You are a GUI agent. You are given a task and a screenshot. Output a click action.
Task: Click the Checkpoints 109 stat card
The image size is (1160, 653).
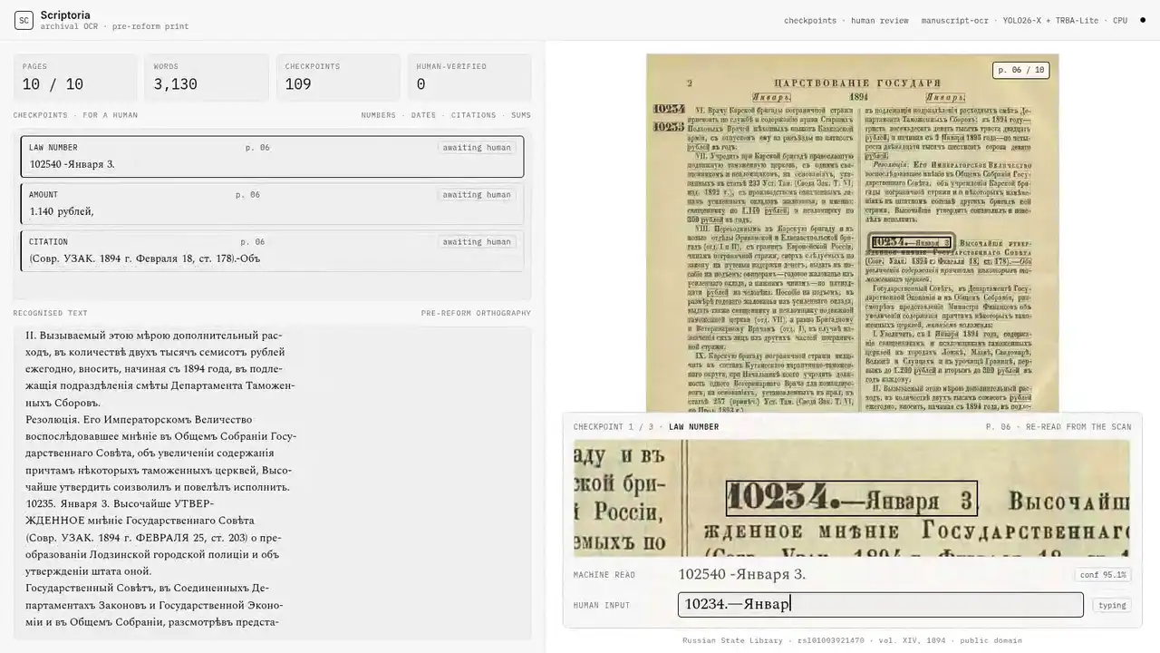[338, 77]
